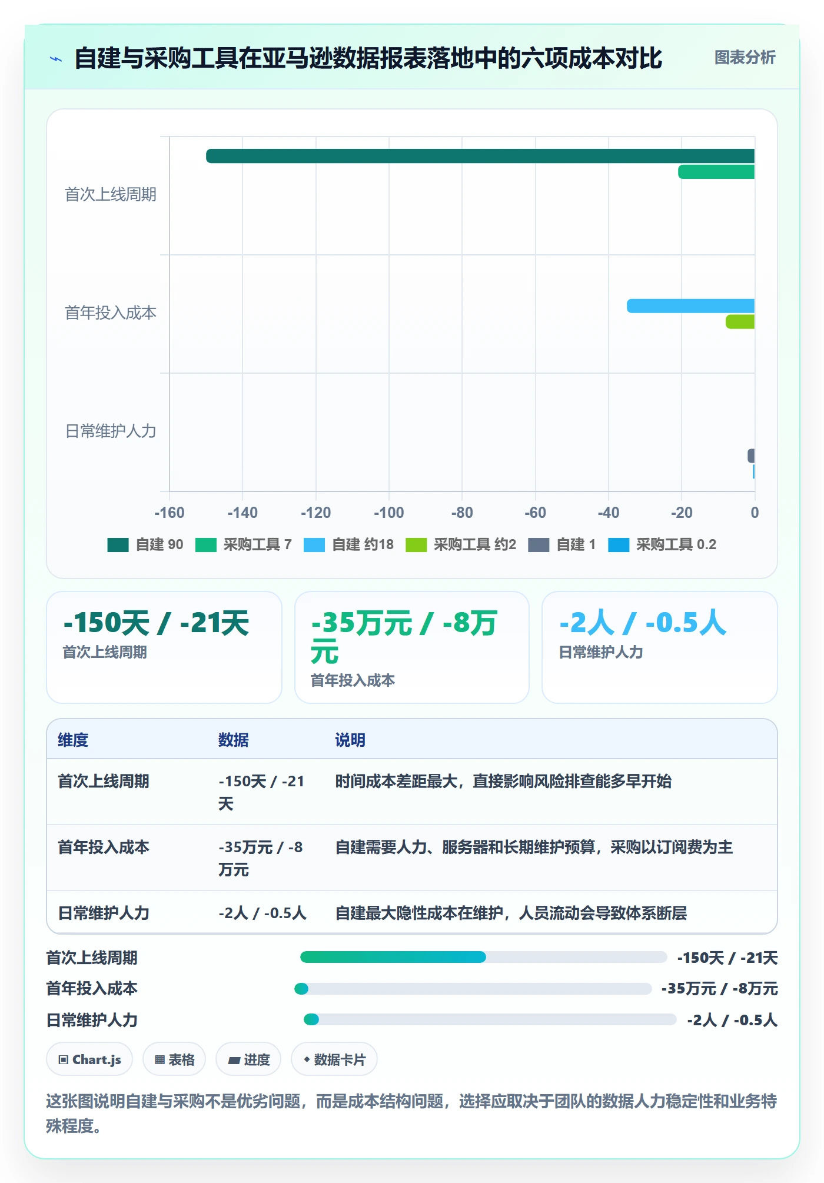Click the dark teal 自建 首次上线周期 bar
824x1183 pixels.
pyautogui.click(x=480, y=156)
